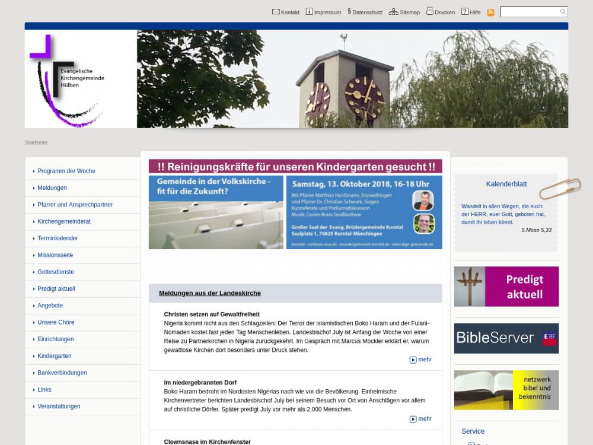The width and height of the screenshot is (593, 445).
Task: Expand the Gottesdienste sidebar entry
Action: [x=56, y=272]
